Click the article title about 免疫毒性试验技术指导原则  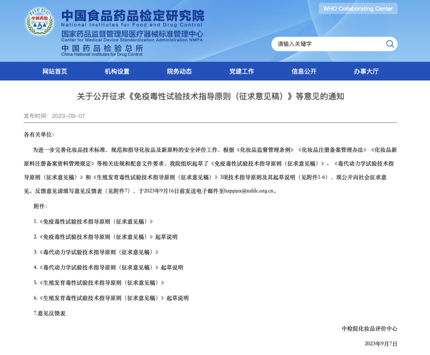(210, 96)
